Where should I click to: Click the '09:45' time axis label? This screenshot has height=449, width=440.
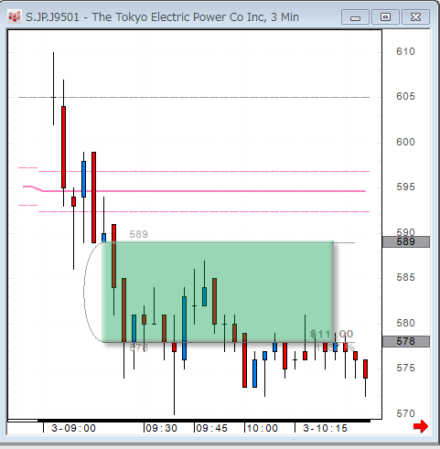pyautogui.click(x=212, y=428)
